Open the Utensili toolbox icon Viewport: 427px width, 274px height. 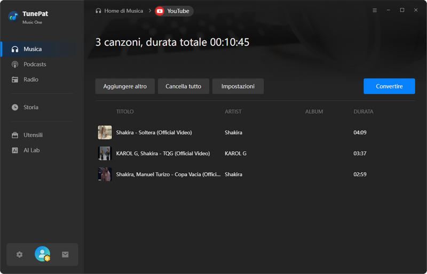pos(15,135)
